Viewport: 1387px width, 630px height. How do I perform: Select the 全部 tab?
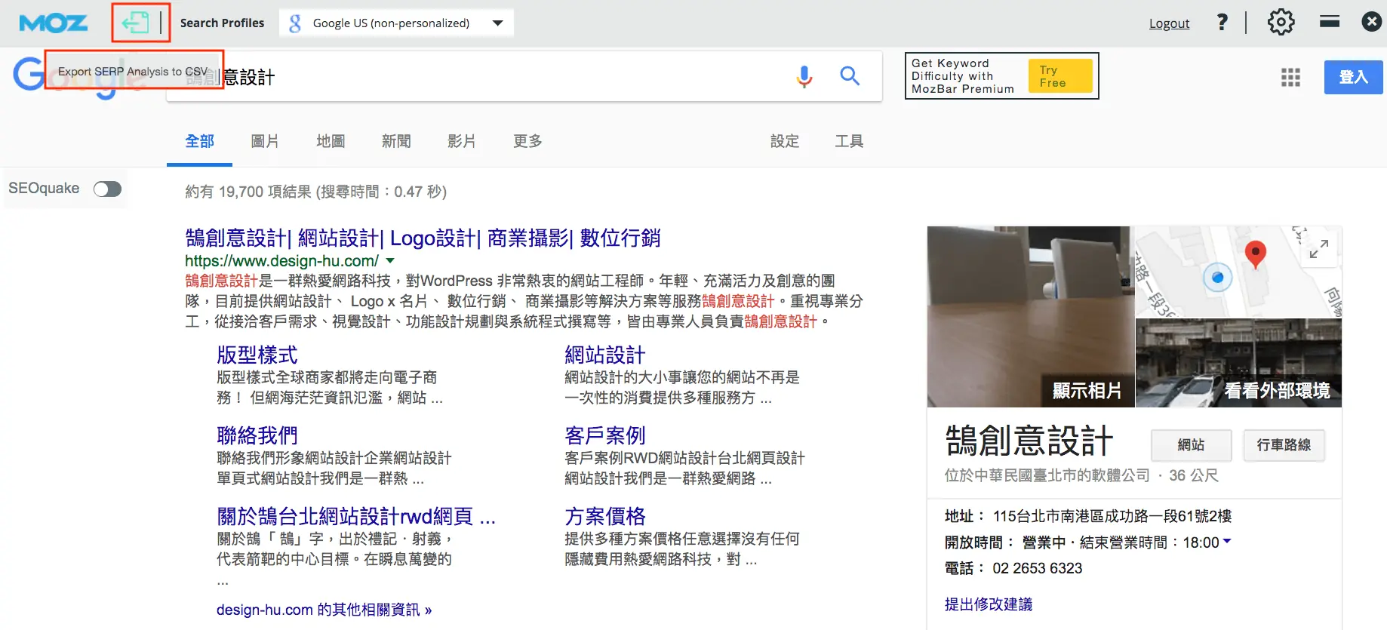pos(199,141)
